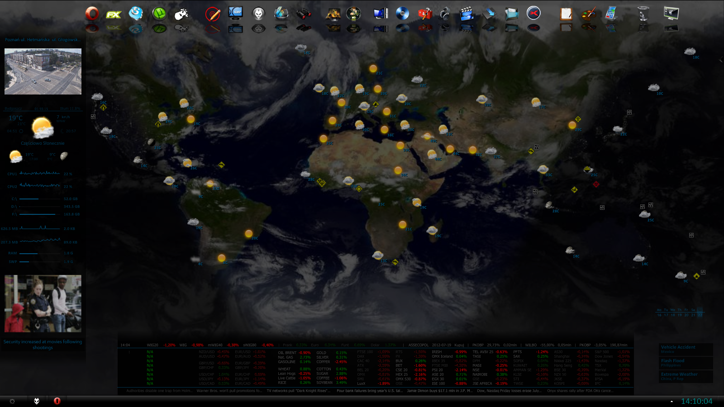The width and height of the screenshot is (724, 407).
Task: Start uTorrent from the dock
Action: [159, 14]
